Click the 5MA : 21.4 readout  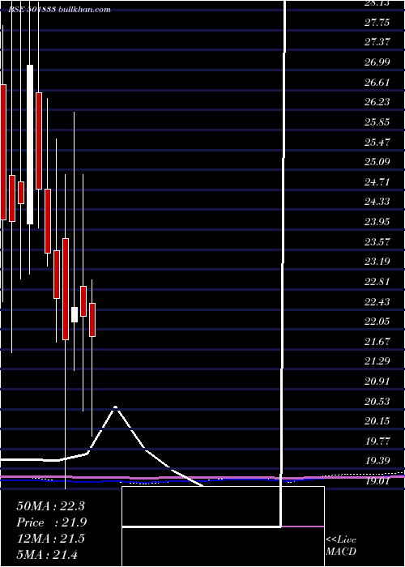(47, 554)
